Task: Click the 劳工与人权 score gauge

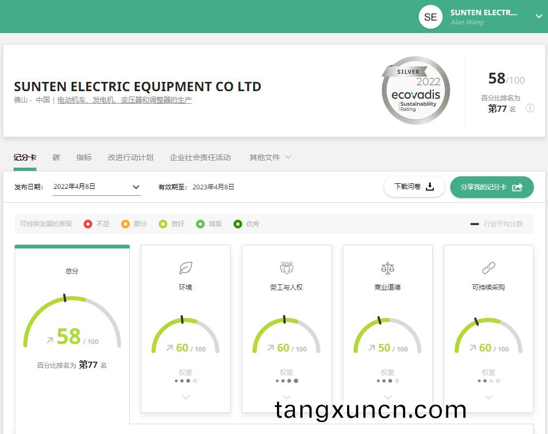Action: tap(286, 335)
